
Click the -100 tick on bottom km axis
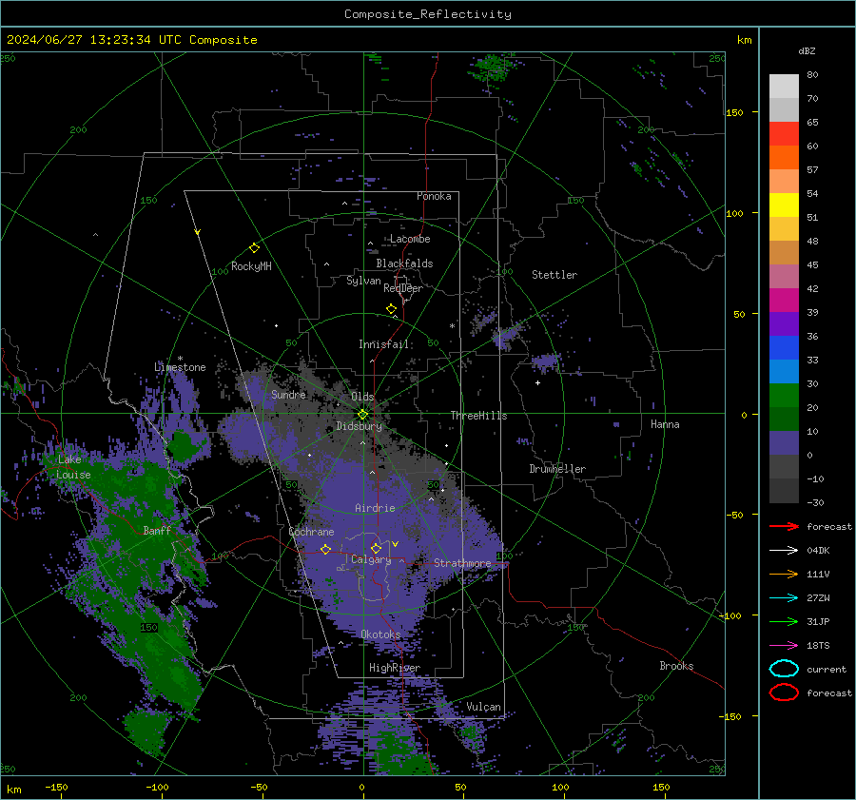click(x=157, y=788)
